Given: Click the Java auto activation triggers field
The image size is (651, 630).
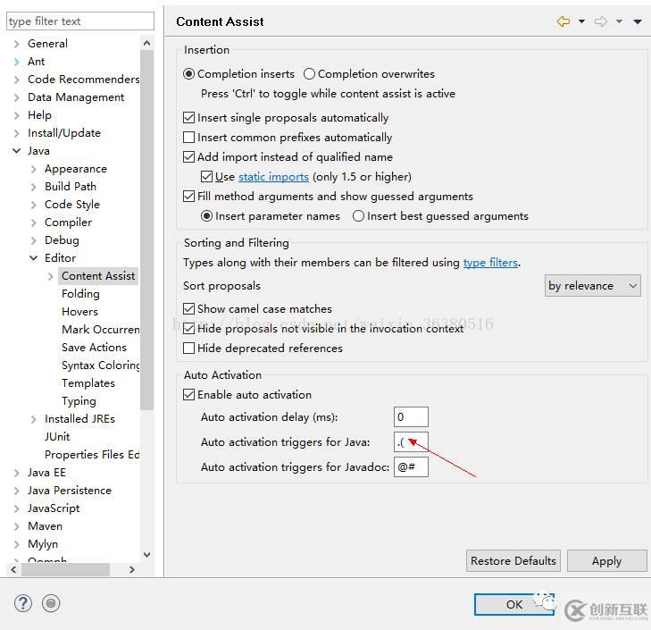Looking at the screenshot, I should [x=411, y=442].
